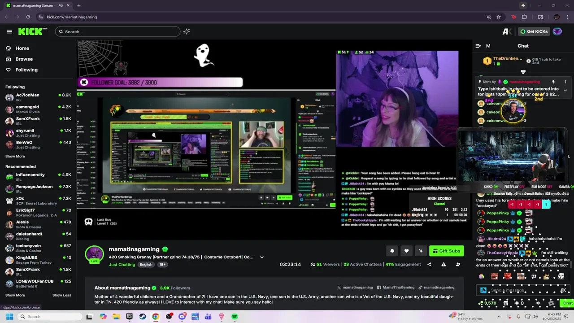Open RampageJackson recommended channel
Screen dimensions: 574x323
[38, 189]
